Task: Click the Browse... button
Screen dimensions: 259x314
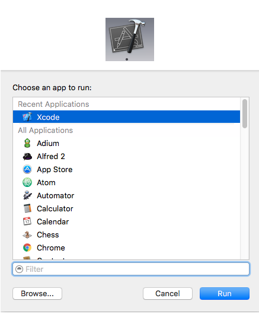Action: pyautogui.click(x=37, y=294)
